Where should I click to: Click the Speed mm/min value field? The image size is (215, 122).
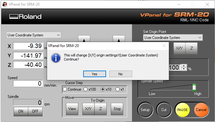[x=28, y=83]
